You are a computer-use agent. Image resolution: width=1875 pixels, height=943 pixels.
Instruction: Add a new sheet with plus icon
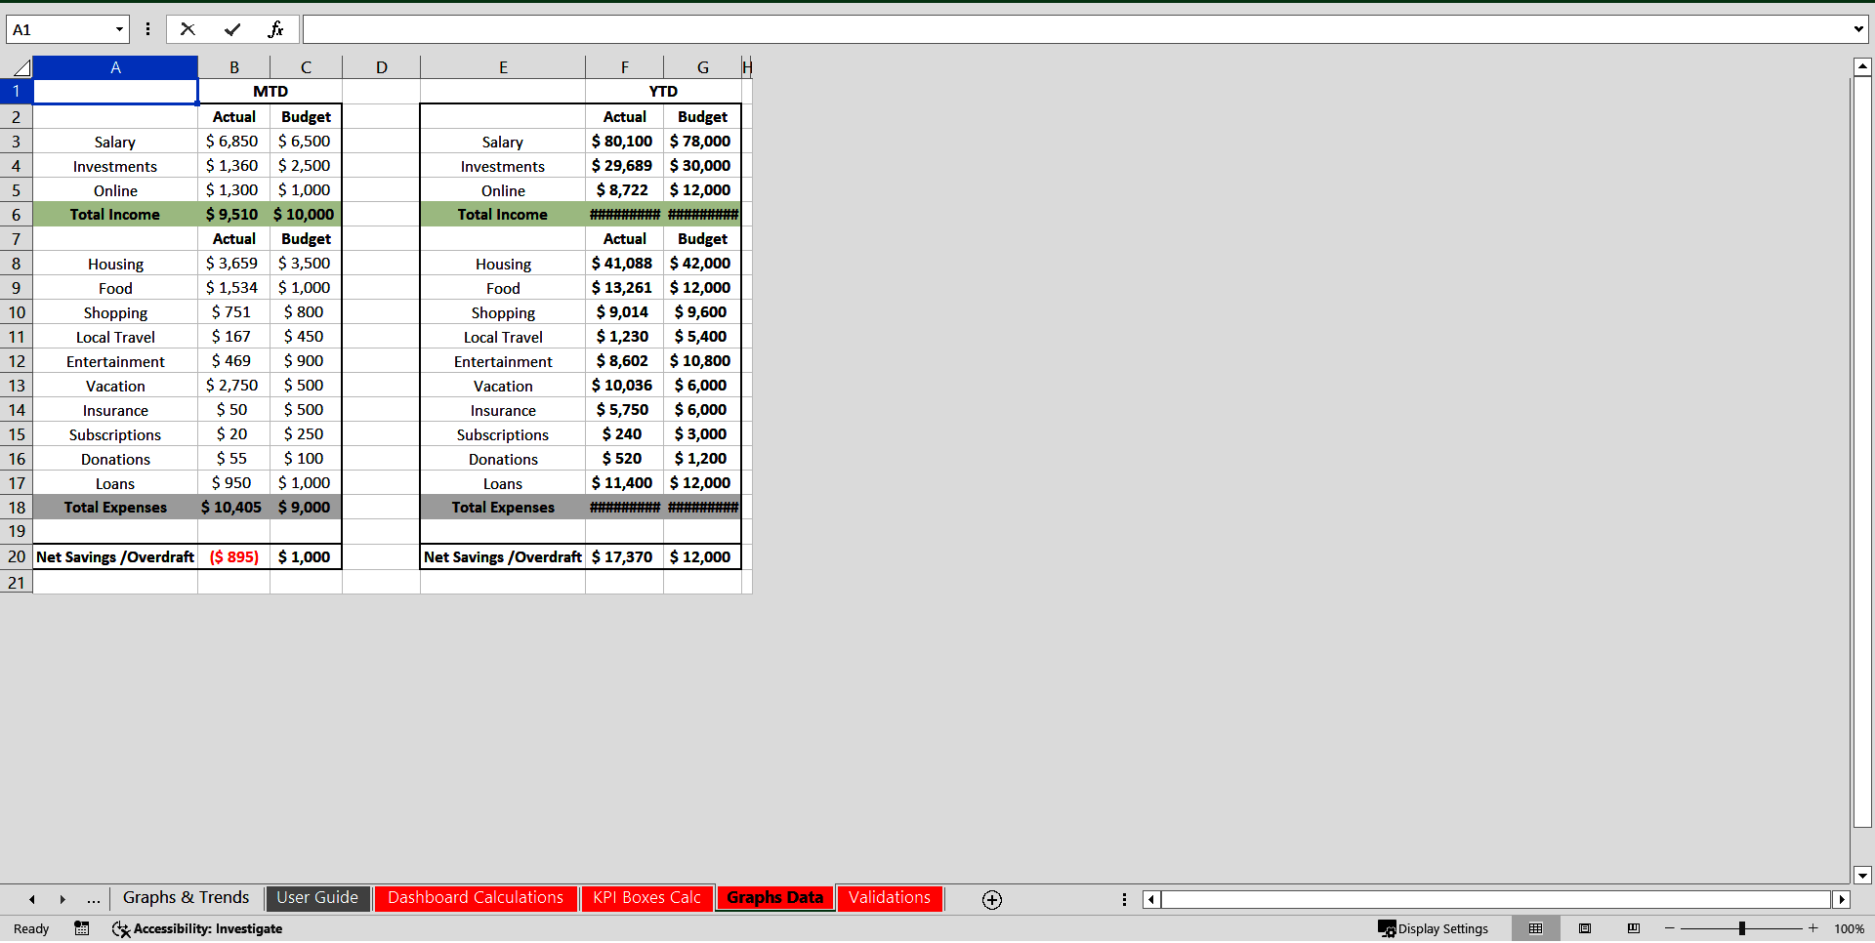point(992,900)
